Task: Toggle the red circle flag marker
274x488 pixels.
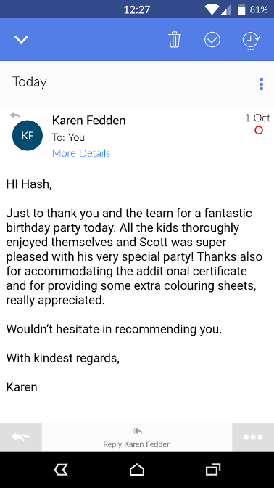Action: (x=259, y=131)
